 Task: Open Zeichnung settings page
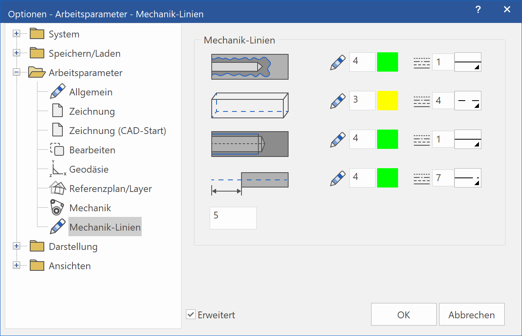(92, 111)
